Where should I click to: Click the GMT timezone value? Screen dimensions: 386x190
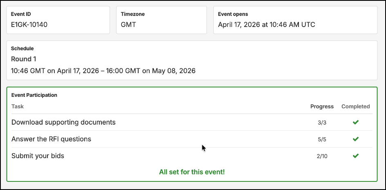[128, 25]
